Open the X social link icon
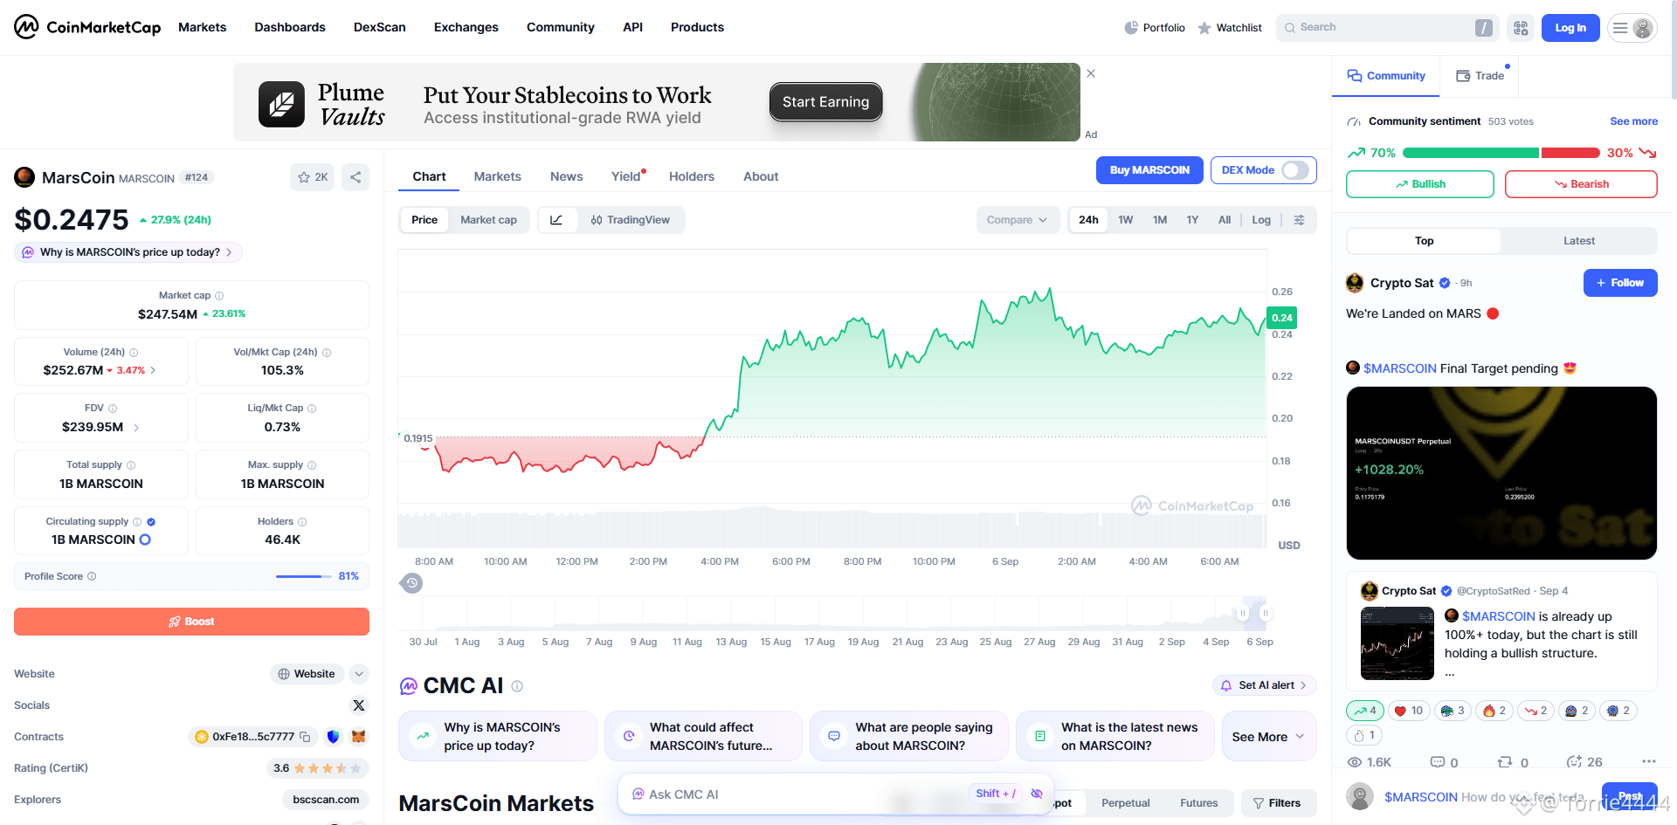1677x825 pixels. pyautogui.click(x=359, y=705)
